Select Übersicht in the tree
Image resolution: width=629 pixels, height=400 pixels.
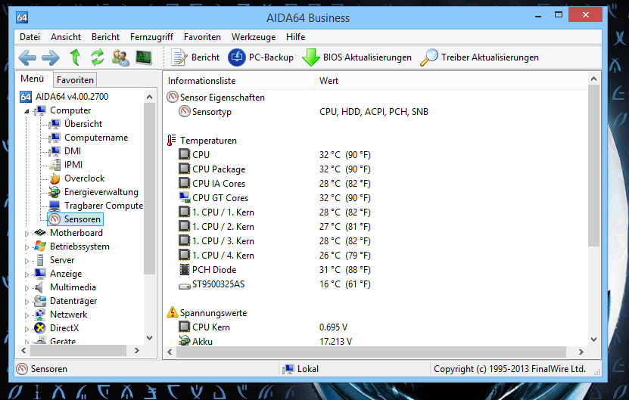(83, 124)
